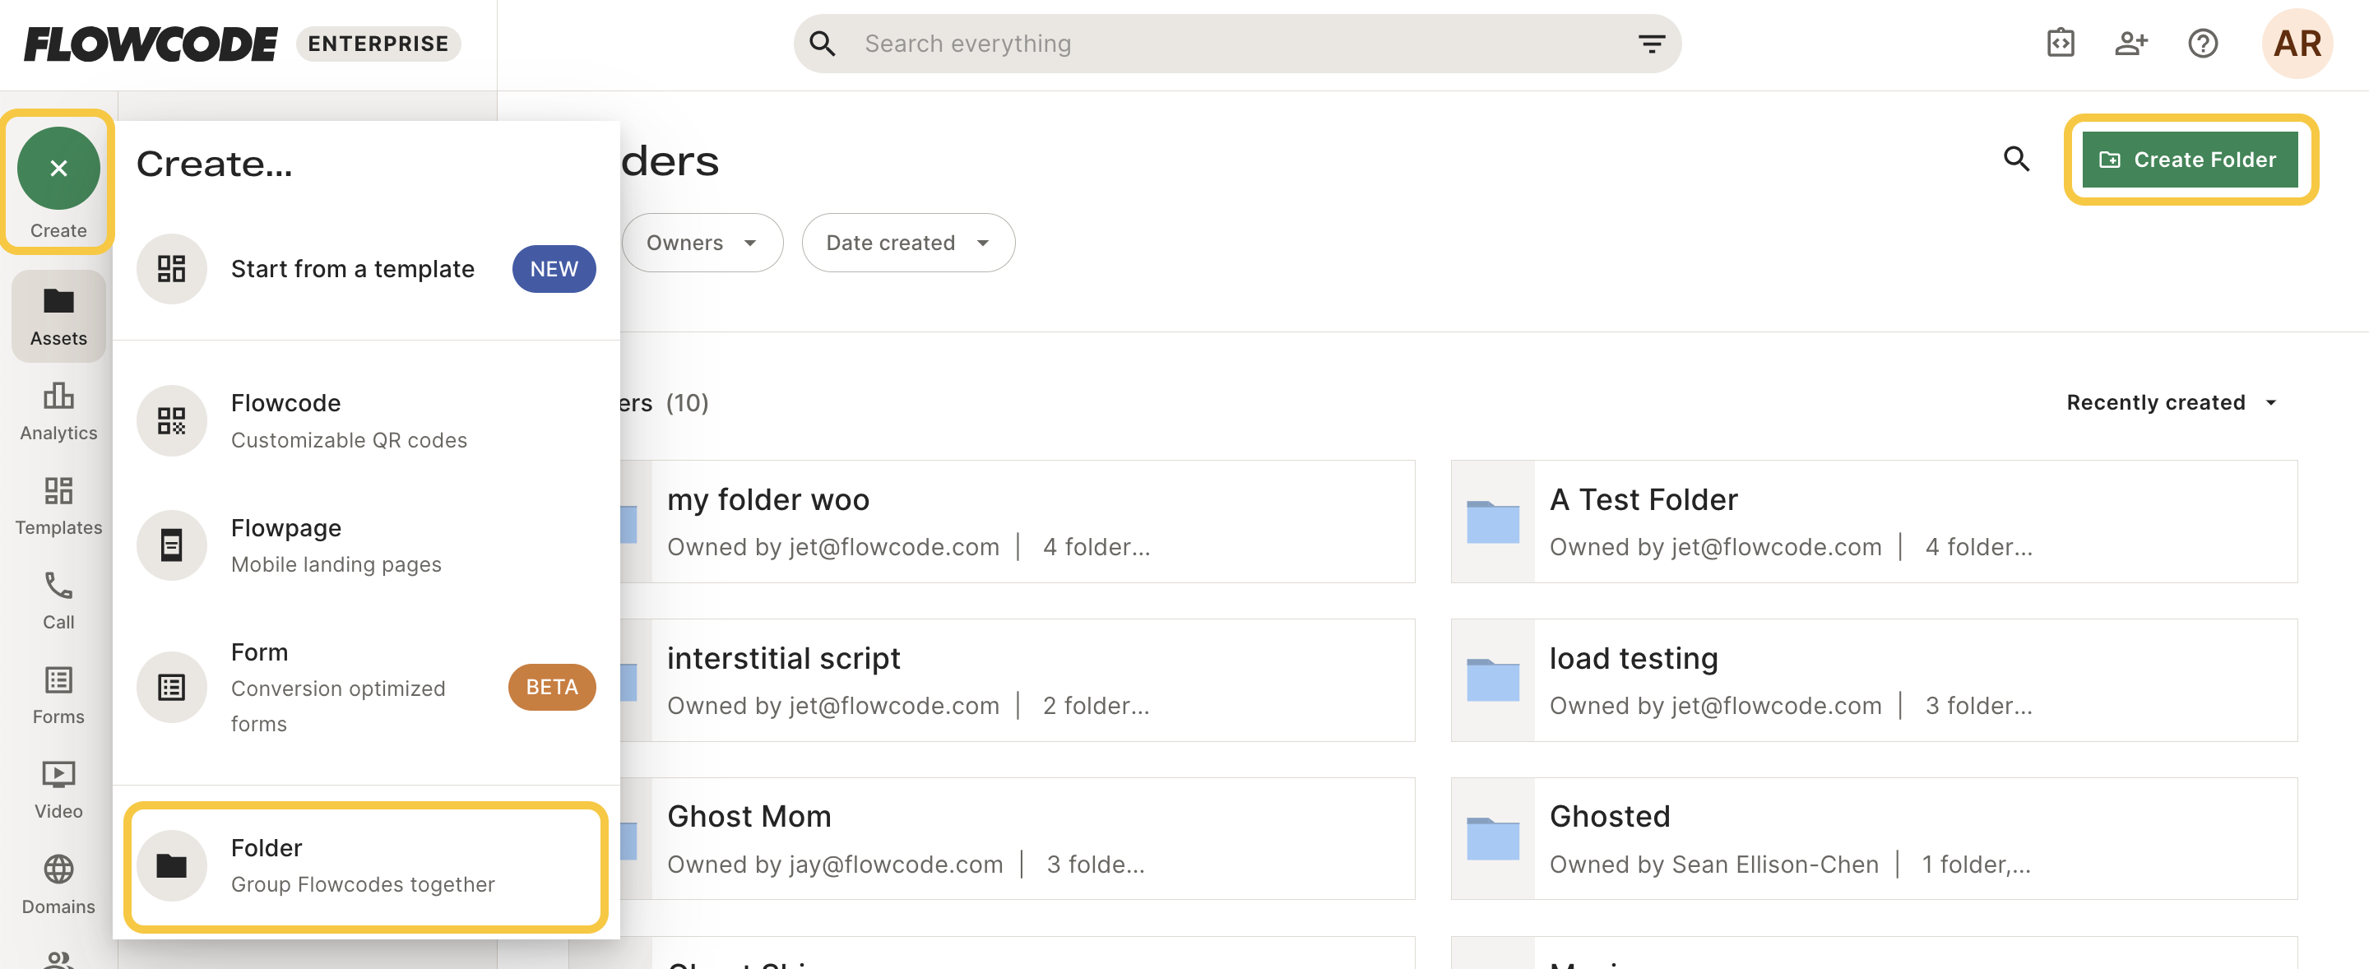This screenshot has width=2369, height=969.
Task: Click 'Owned by jay@flowcode.com' text
Action: 834,865
